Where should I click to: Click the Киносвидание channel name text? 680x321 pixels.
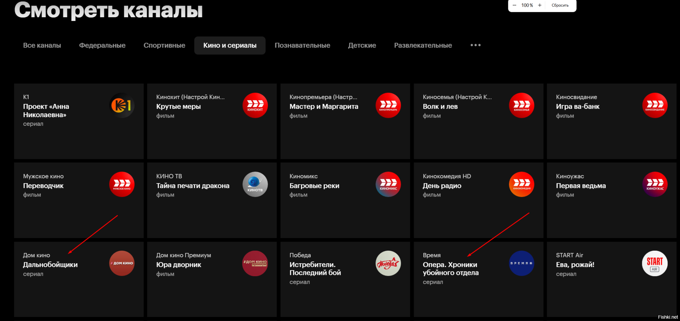576,97
